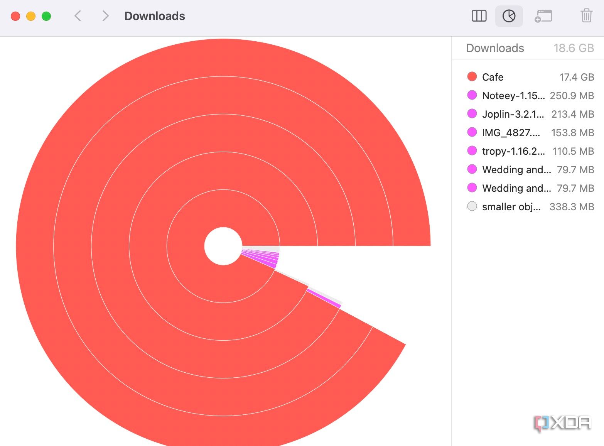Screen dimensions: 604x446
Task: Click the trash icon in the toolbar
Action: click(x=586, y=16)
